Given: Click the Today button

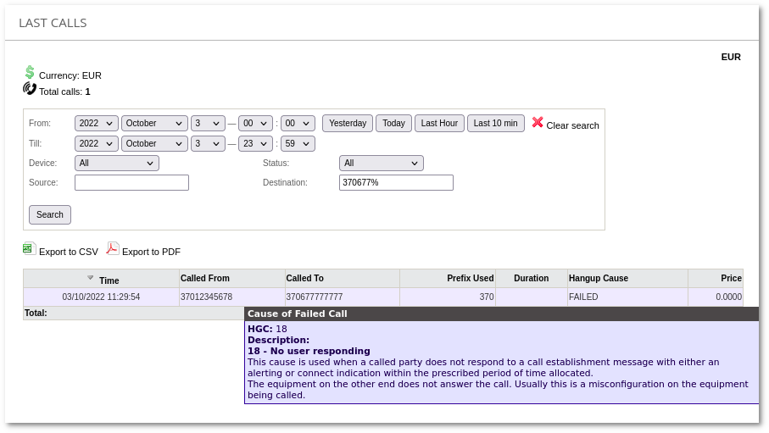Looking at the screenshot, I should coord(393,124).
